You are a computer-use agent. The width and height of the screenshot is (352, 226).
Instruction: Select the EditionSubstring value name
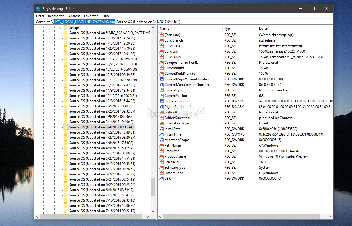tap(177, 118)
